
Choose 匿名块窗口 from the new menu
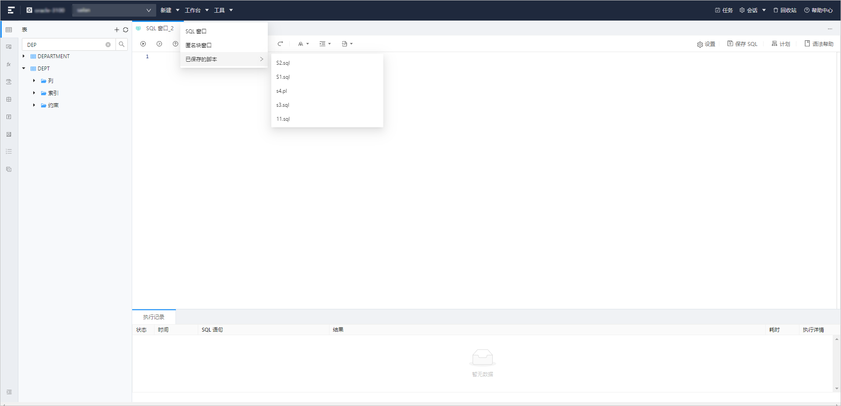[x=199, y=45]
